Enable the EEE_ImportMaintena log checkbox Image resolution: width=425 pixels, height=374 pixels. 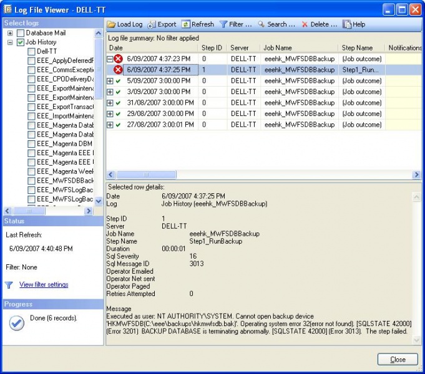pos(31,116)
